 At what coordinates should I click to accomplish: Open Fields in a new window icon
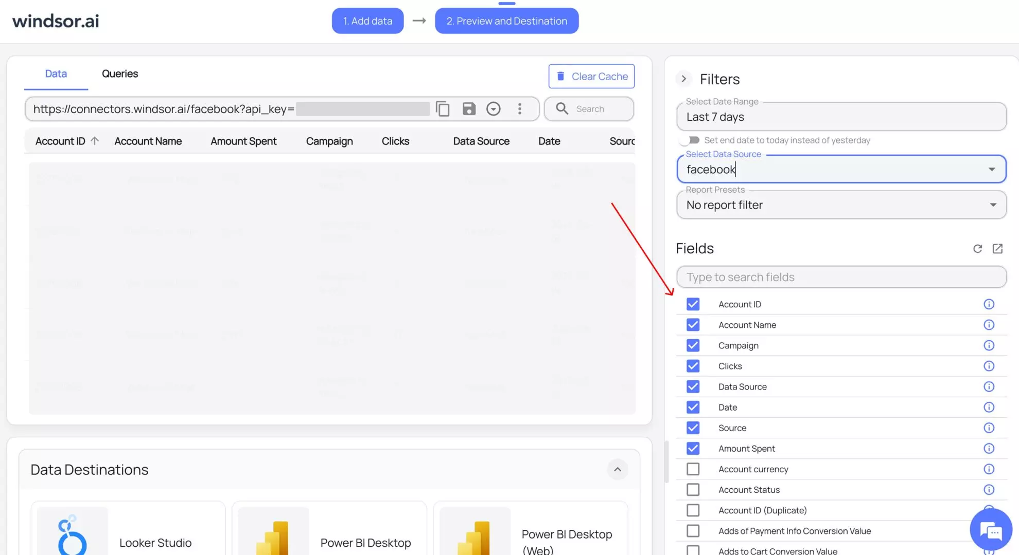[x=997, y=249]
